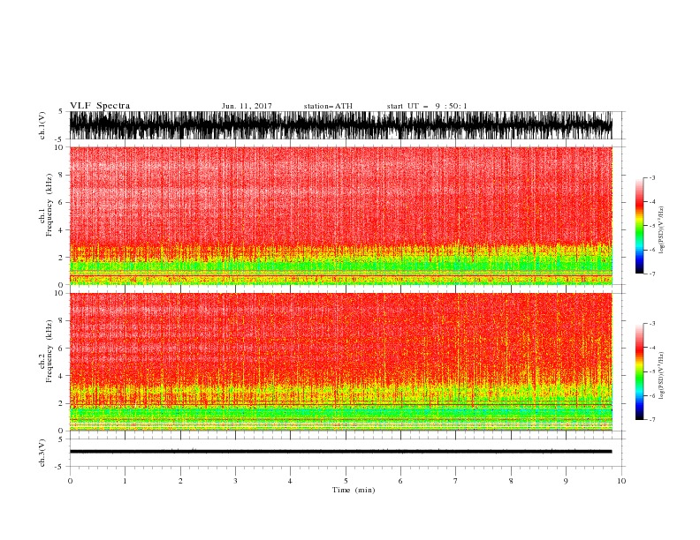
Task: Select the date text "Jun. 11, 2017"
Action: point(247,106)
